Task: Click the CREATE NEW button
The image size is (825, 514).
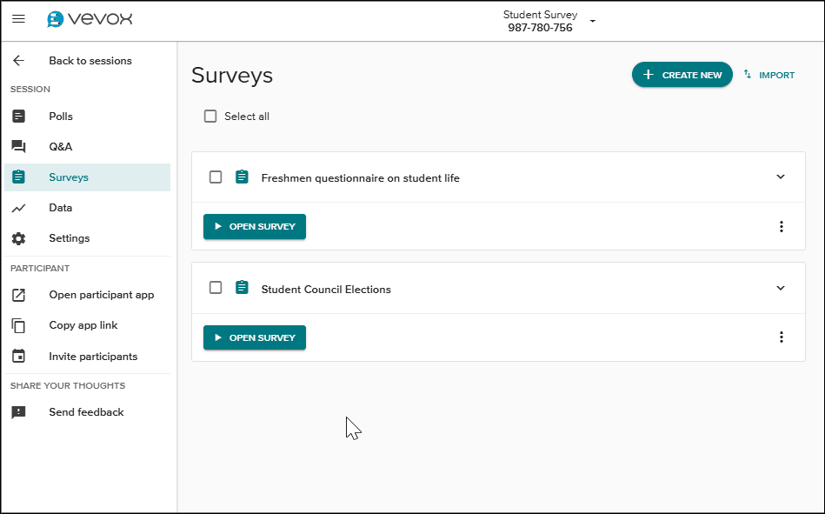Action: [x=682, y=75]
